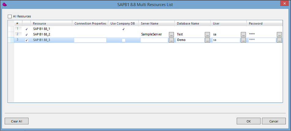The width and height of the screenshot is (291, 131).
Task: Click the Use Company DB column header
Action: tap(123, 24)
